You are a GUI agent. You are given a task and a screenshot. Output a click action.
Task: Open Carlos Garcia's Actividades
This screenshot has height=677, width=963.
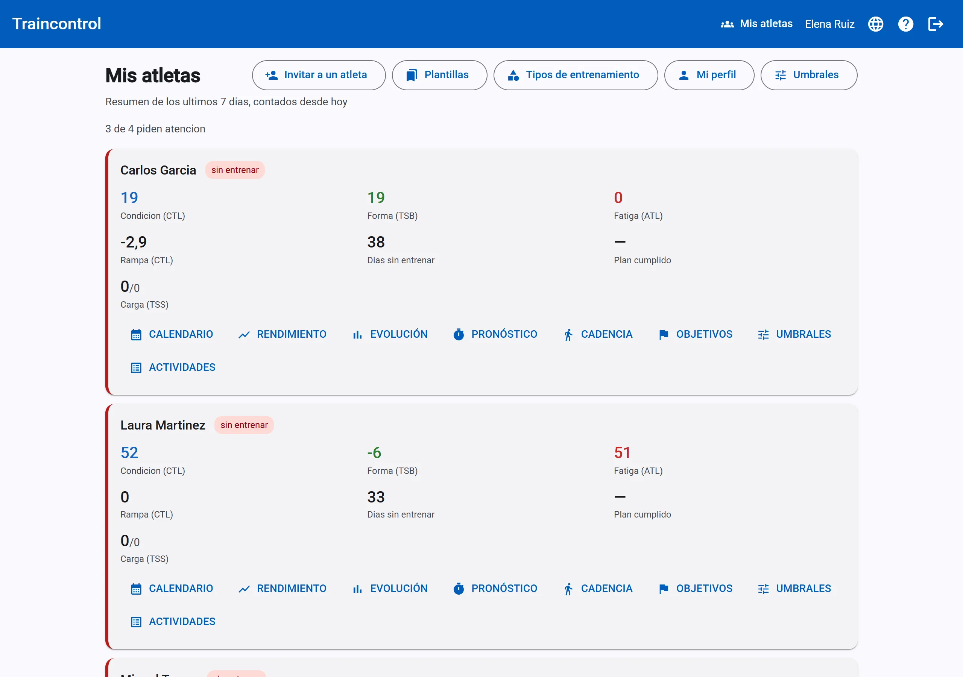[x=173, y=367]
